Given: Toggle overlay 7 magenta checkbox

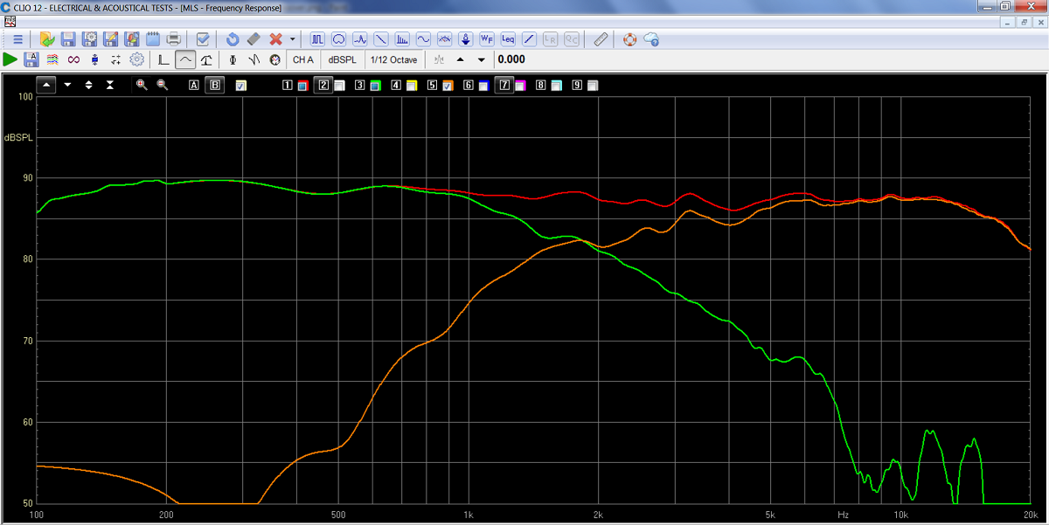Looking at the screenshot, I should tap(520, 86).
